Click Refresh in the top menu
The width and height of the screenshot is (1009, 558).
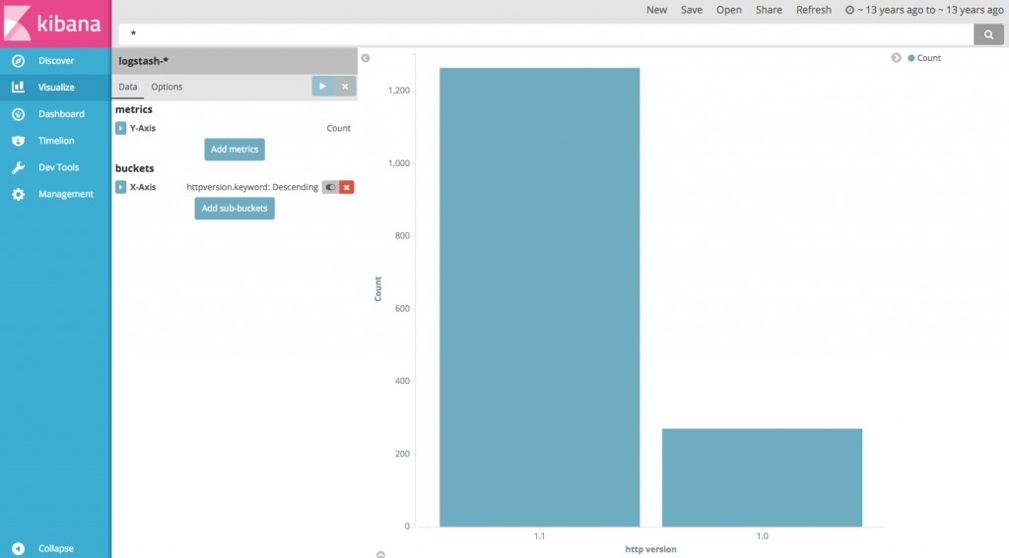click(x=813, y=10)
